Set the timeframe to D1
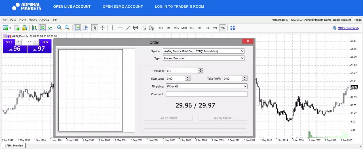This screenshot has width=363, height=149. point(207,28)
